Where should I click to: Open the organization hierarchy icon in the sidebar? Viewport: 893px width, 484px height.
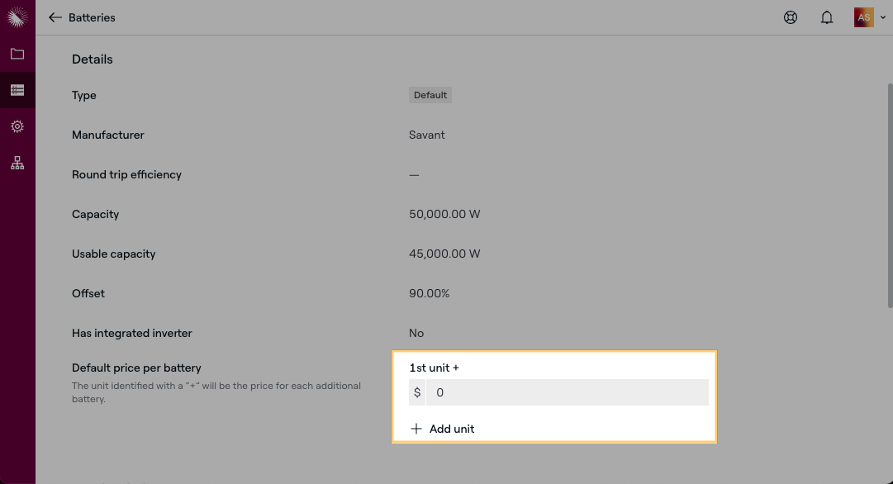[x=17, y=163]
